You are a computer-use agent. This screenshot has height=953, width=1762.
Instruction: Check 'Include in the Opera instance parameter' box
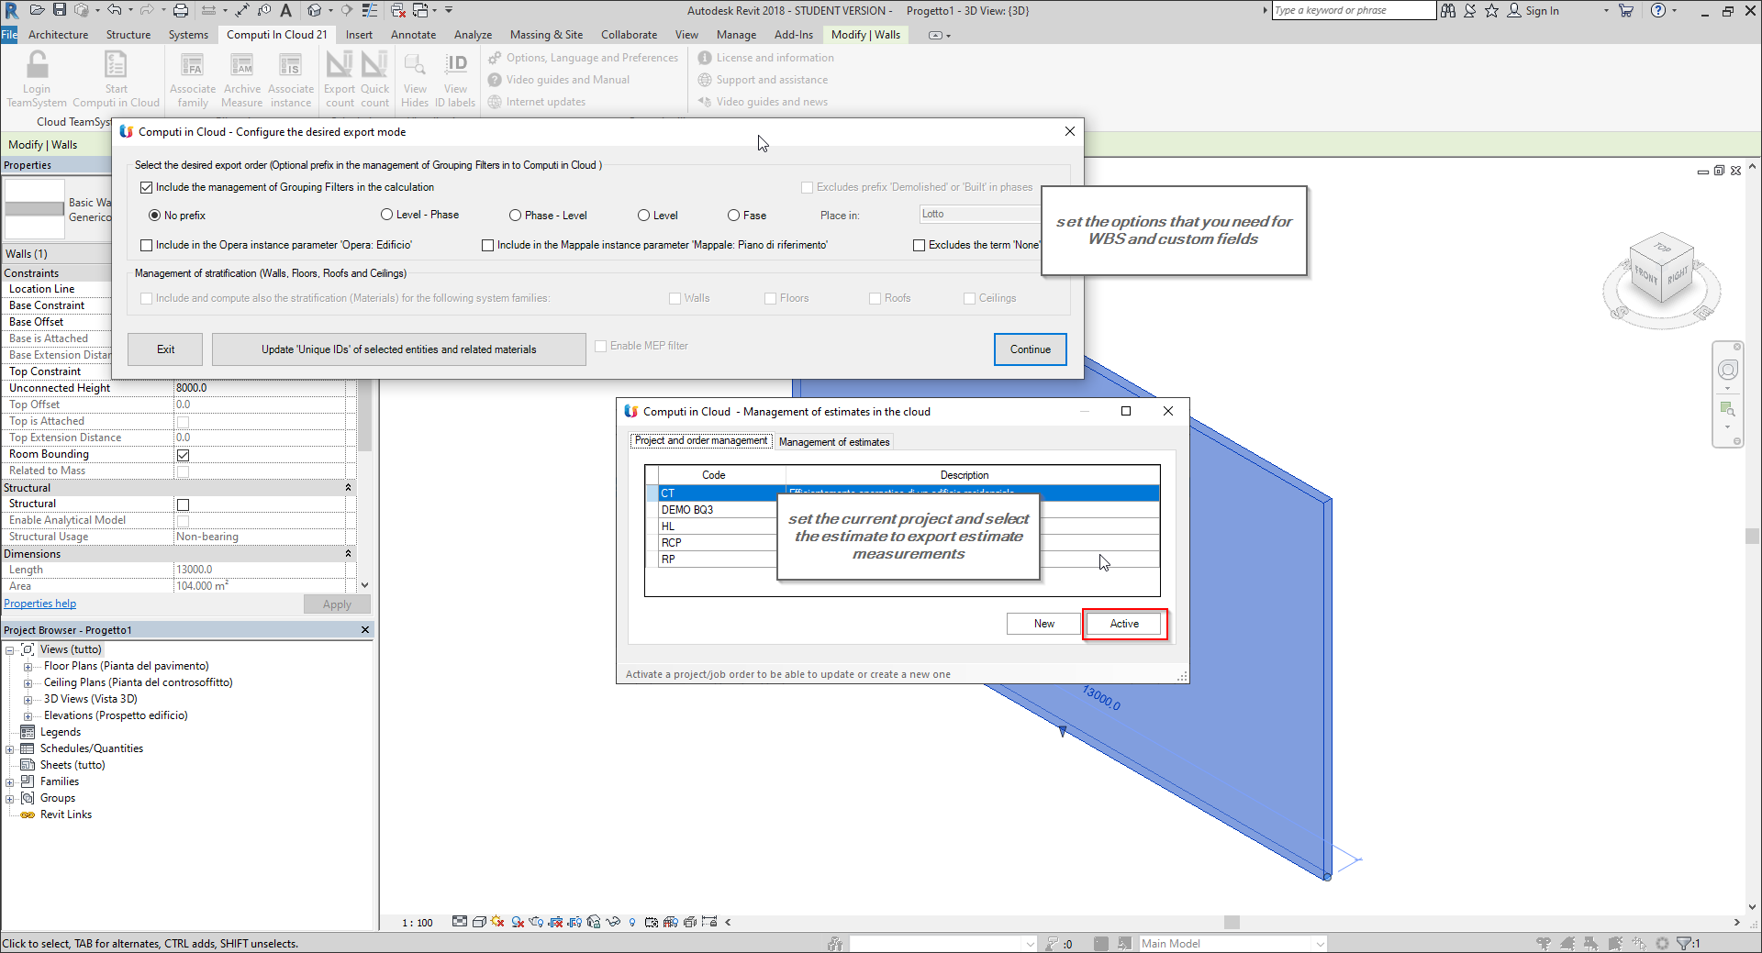pos(146,245)
